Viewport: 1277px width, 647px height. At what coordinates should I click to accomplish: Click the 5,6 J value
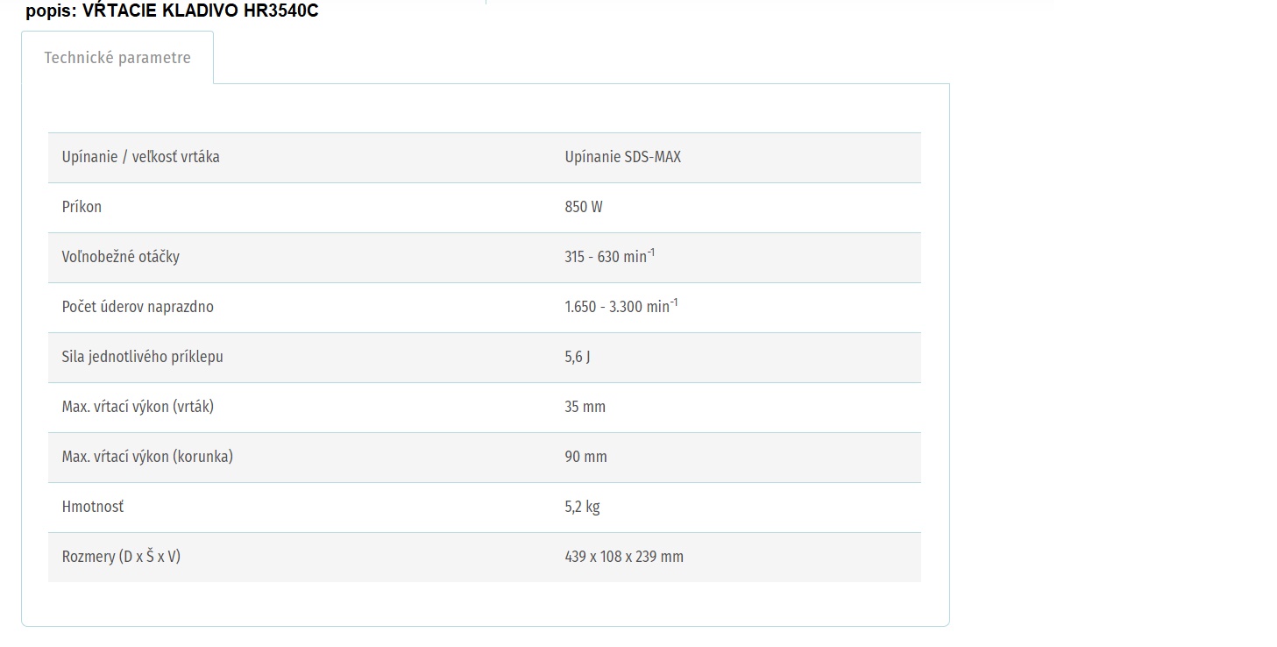click(x=578, y=357)
